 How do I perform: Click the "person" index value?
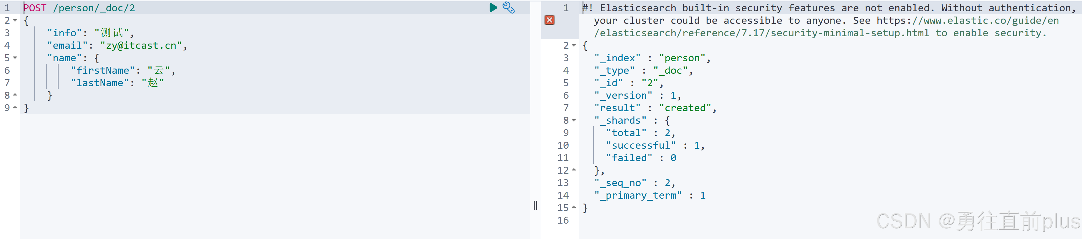(x=682, y=58)
